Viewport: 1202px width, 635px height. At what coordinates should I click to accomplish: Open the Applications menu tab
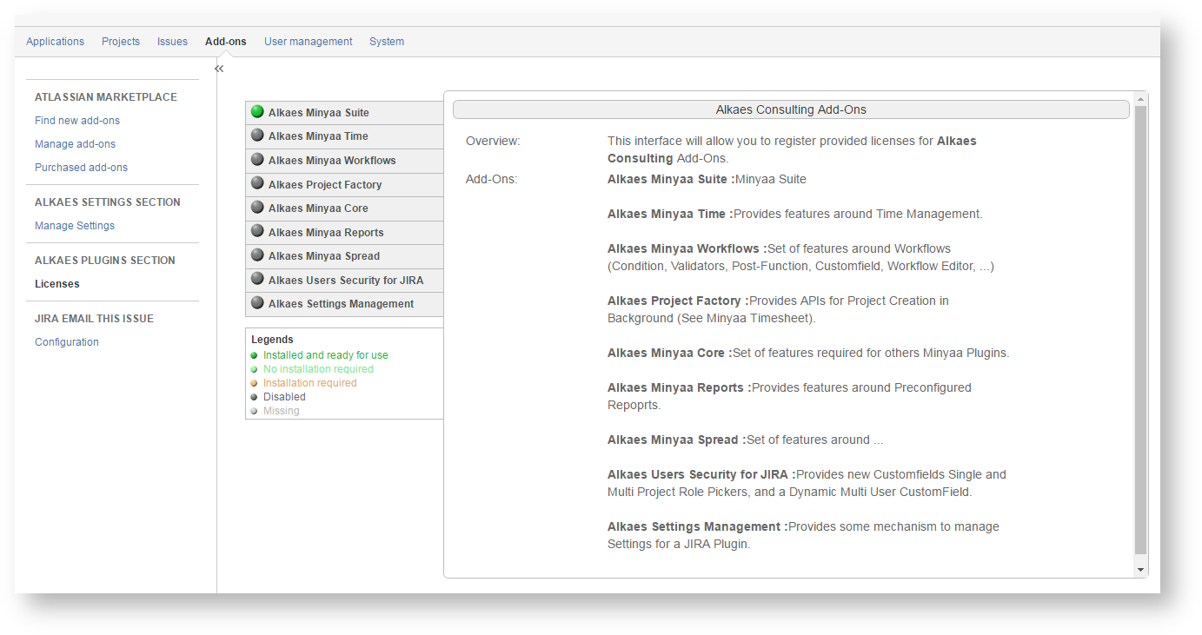[55, 42]
